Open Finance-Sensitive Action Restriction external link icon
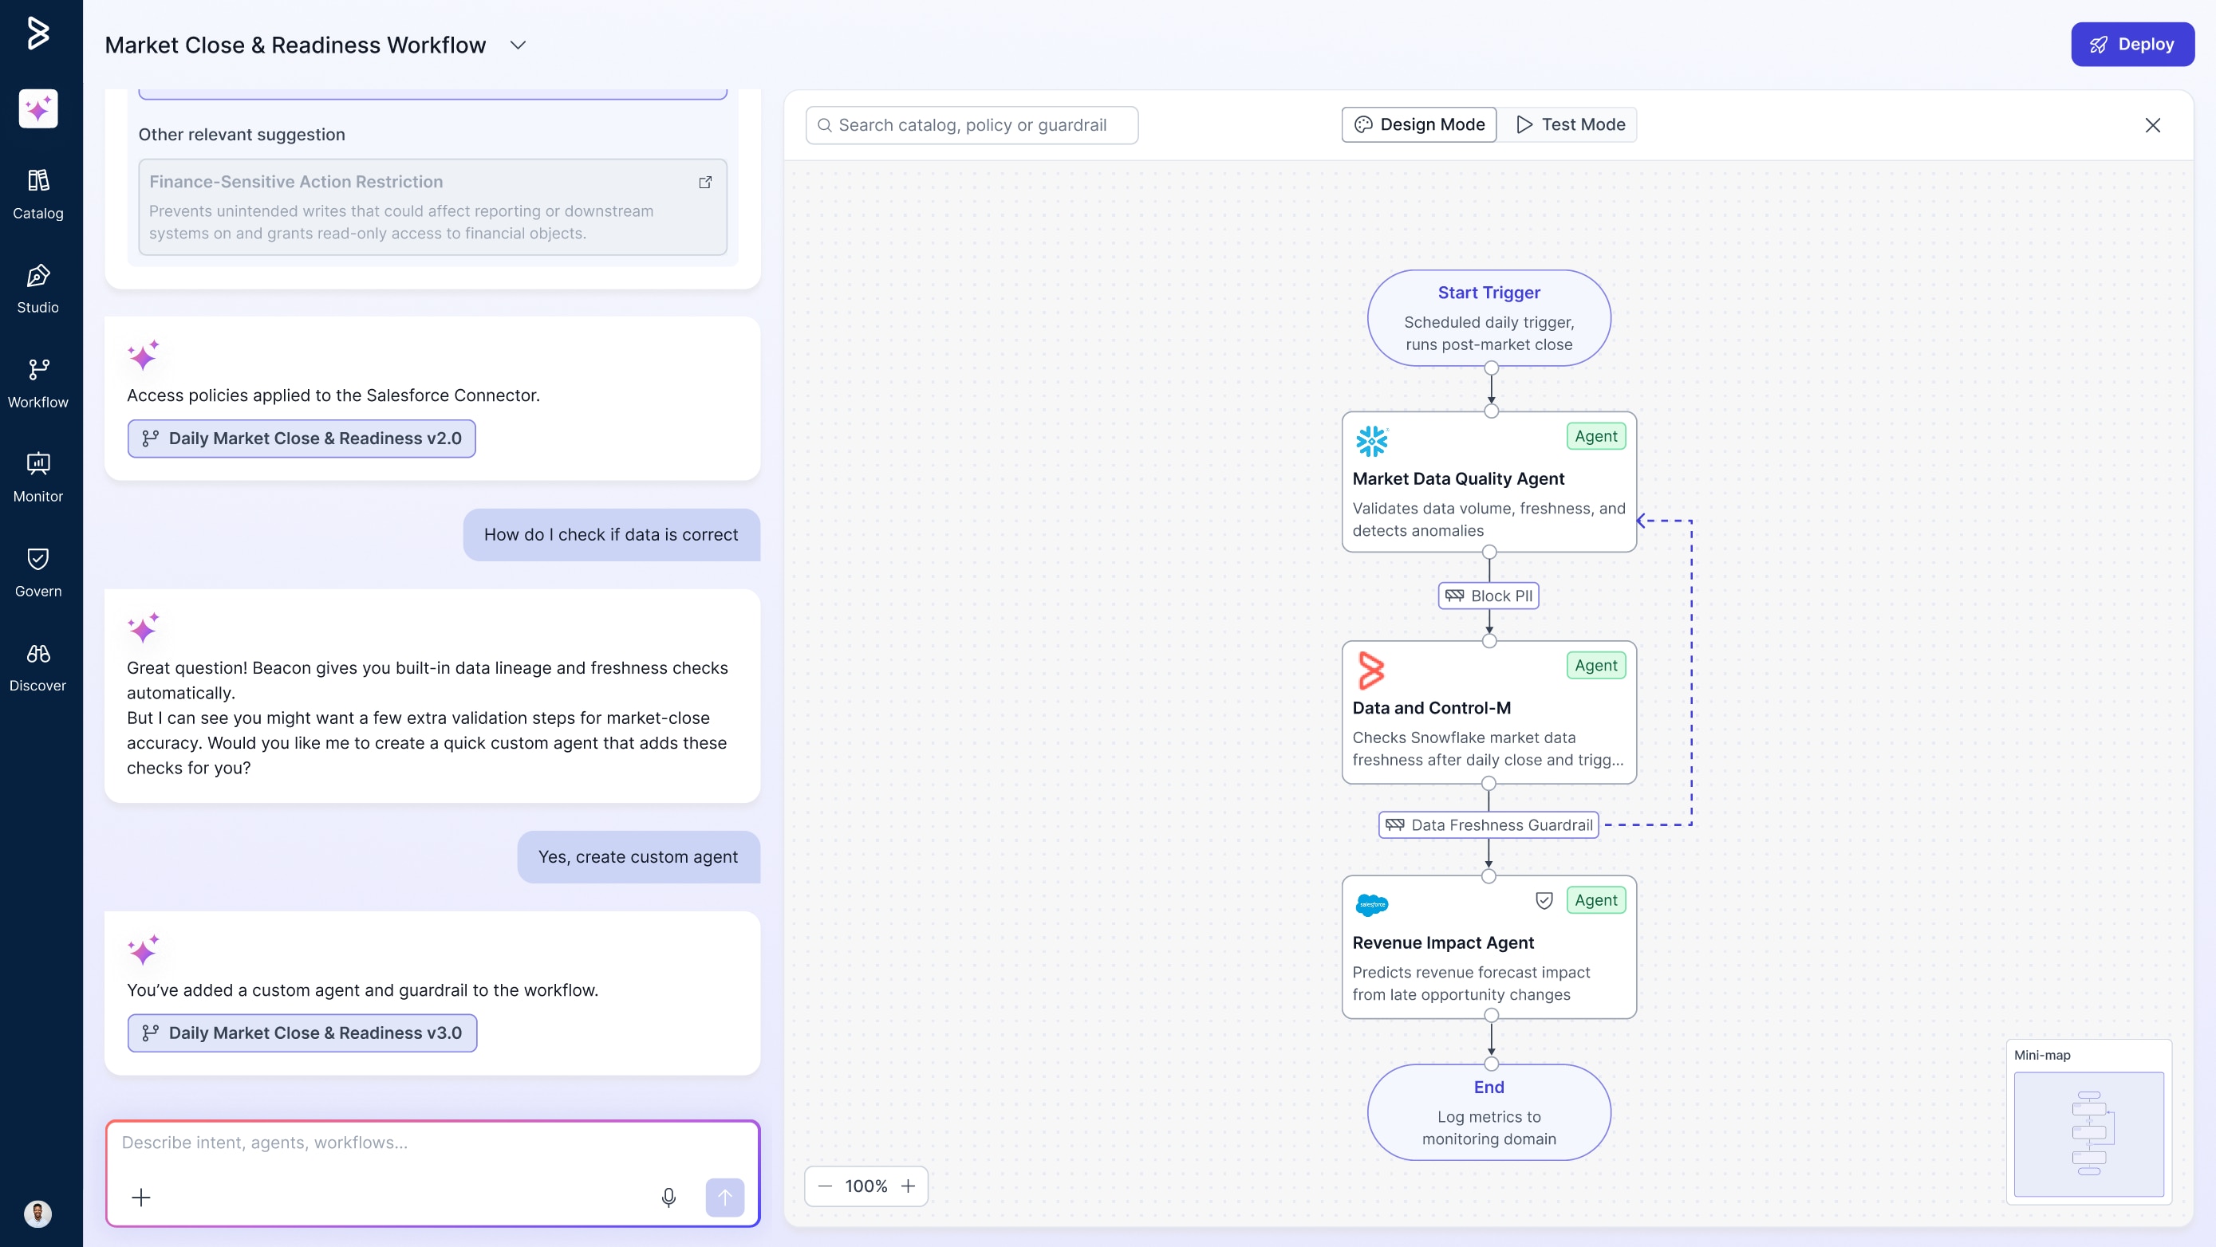The width and height of the screenshot is (2216, 1247). point(705,183)
